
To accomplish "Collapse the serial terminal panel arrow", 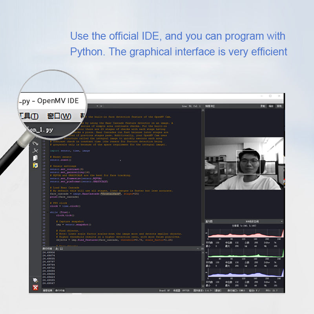I will 197,249.
